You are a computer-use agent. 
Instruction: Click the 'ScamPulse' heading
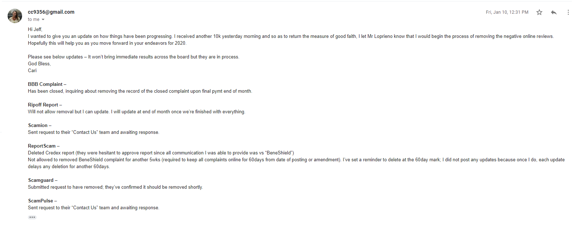click(x=41, y=201)
